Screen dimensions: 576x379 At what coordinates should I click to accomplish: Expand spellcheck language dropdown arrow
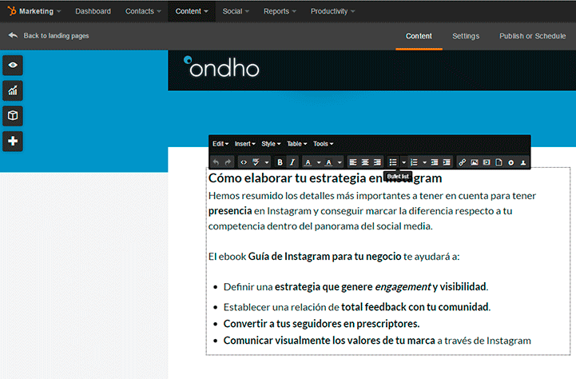coord(267,162)
